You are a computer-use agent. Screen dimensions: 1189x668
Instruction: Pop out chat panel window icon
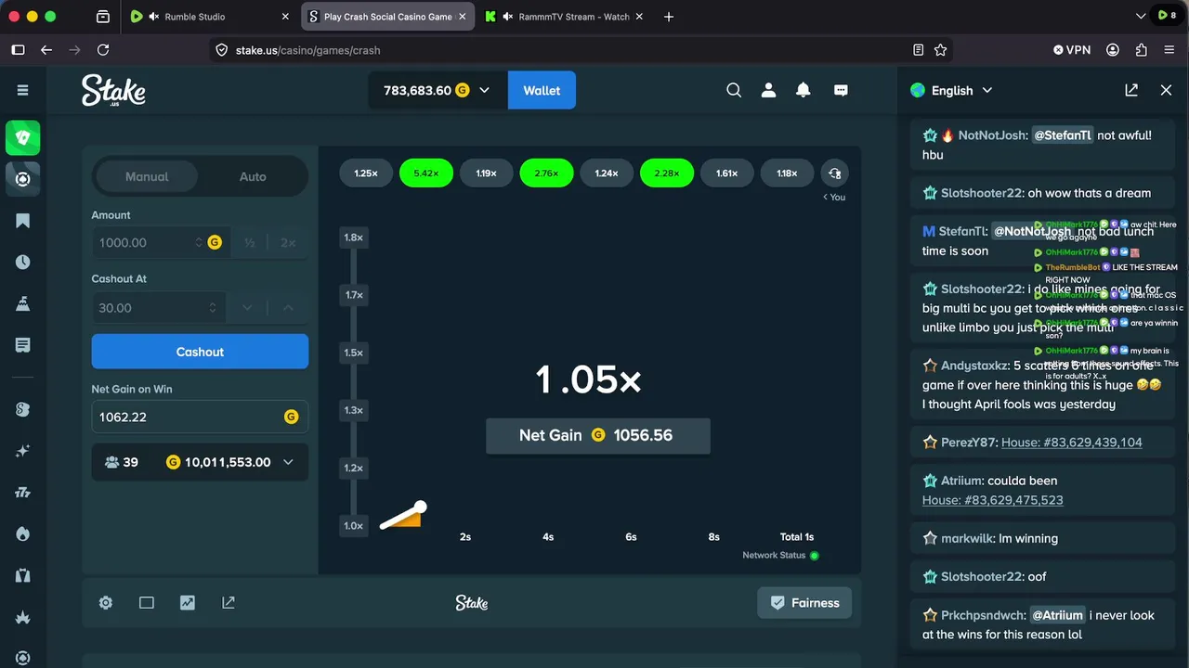click(1131, 90)
